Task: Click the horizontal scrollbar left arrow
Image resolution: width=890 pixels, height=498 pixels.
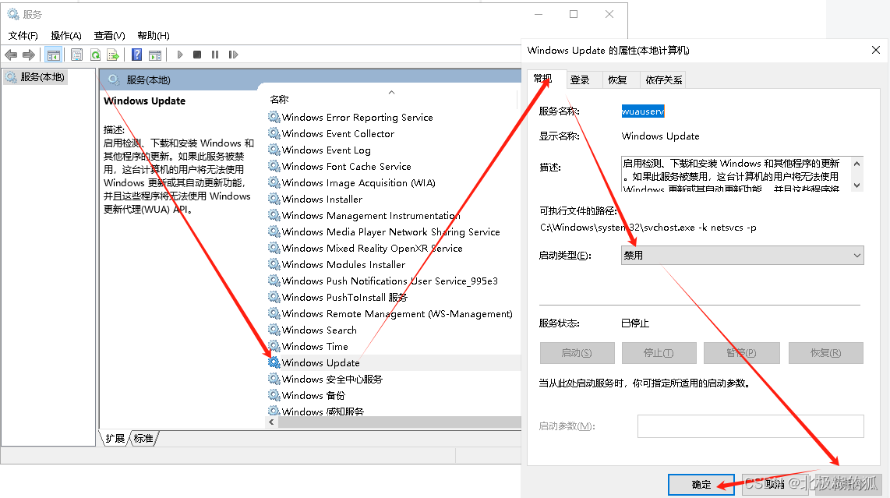Action: [271, 422]
